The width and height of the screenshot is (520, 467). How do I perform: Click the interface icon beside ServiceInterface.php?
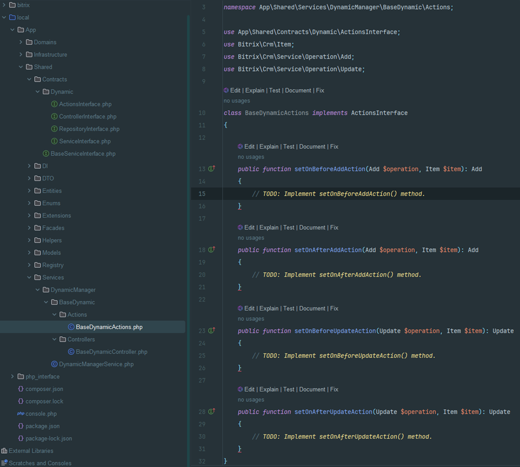54,141
